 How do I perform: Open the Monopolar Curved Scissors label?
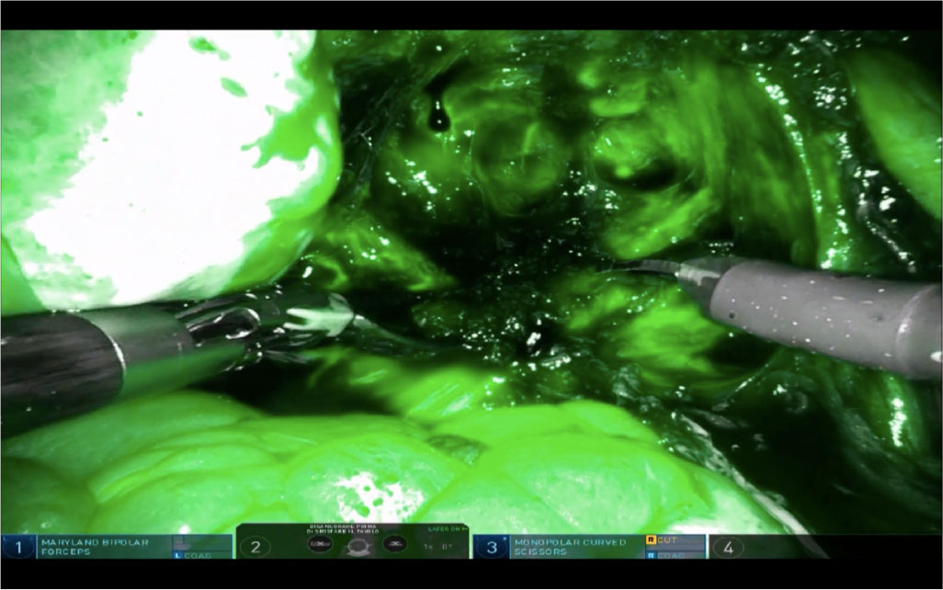pos(561,547)
